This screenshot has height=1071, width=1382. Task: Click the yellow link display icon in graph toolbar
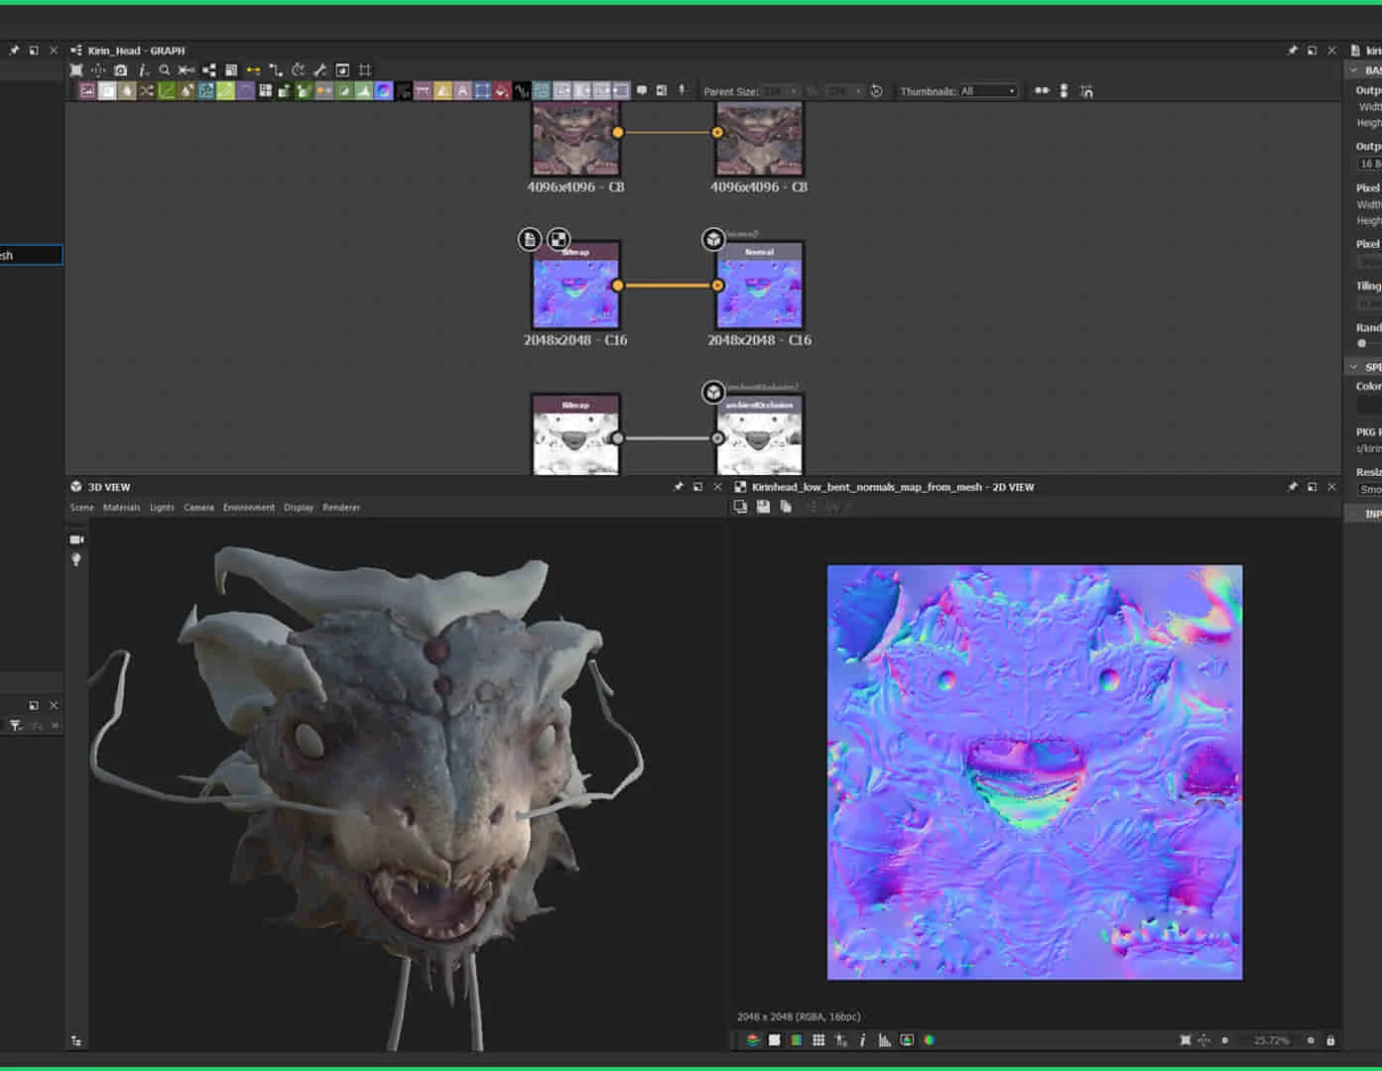tap(253, 70)
